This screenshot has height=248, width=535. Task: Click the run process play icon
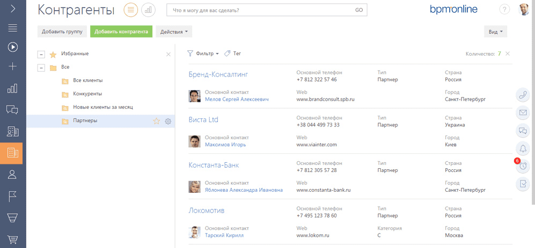(x=13, y=47)
